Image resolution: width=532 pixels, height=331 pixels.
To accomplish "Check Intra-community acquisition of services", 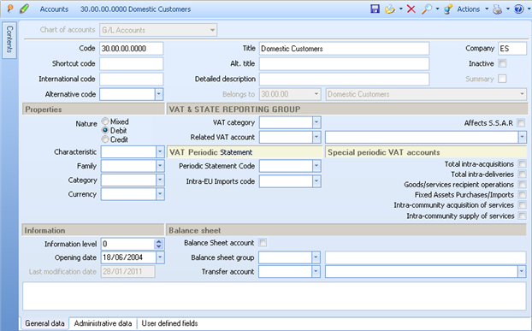I will pyautogui.click(x=522, y=205).
